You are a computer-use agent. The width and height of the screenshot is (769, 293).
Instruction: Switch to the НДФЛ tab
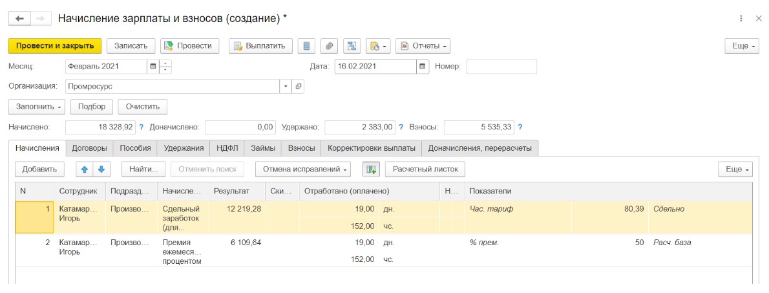(227, 148)
